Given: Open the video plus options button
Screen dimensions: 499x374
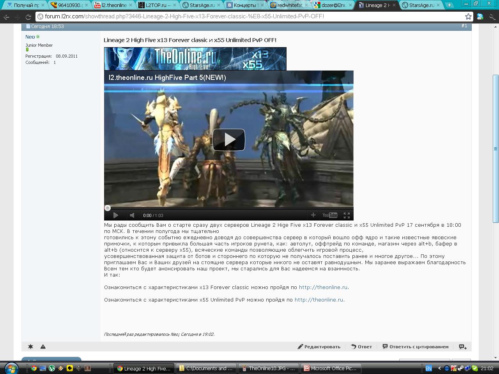Looking at the screenshot, I should 313,215.
